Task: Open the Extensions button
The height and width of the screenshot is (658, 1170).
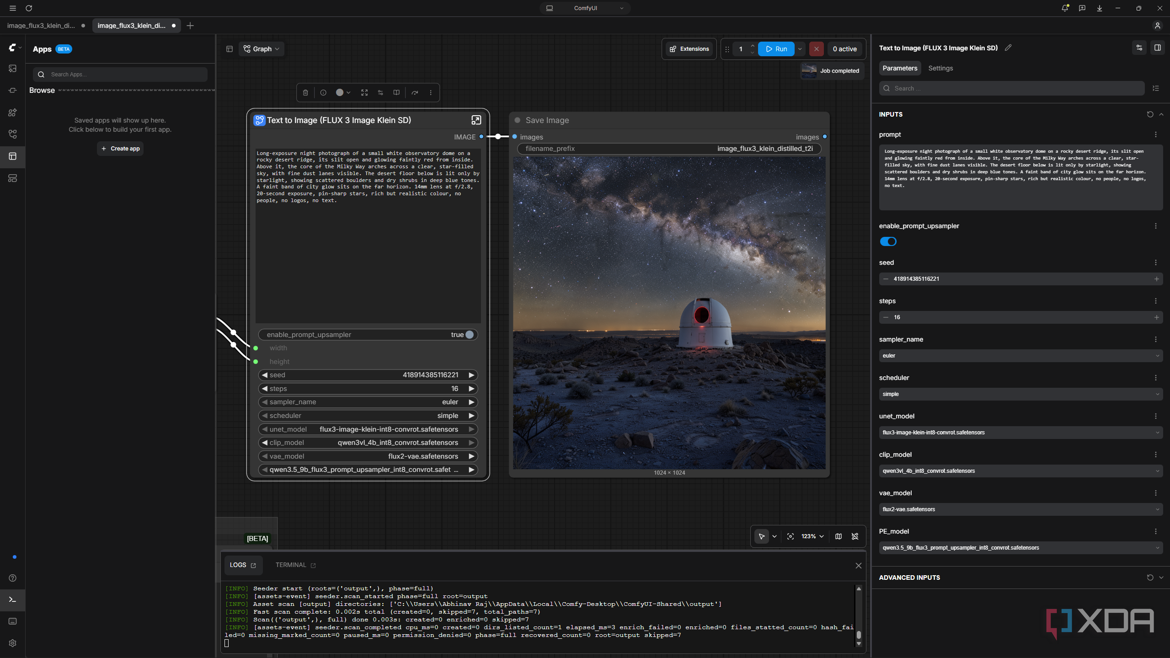Action: pyautogui.click(x=689, y=49)
